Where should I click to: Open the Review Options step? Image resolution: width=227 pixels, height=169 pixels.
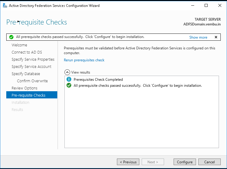(24, 88)
